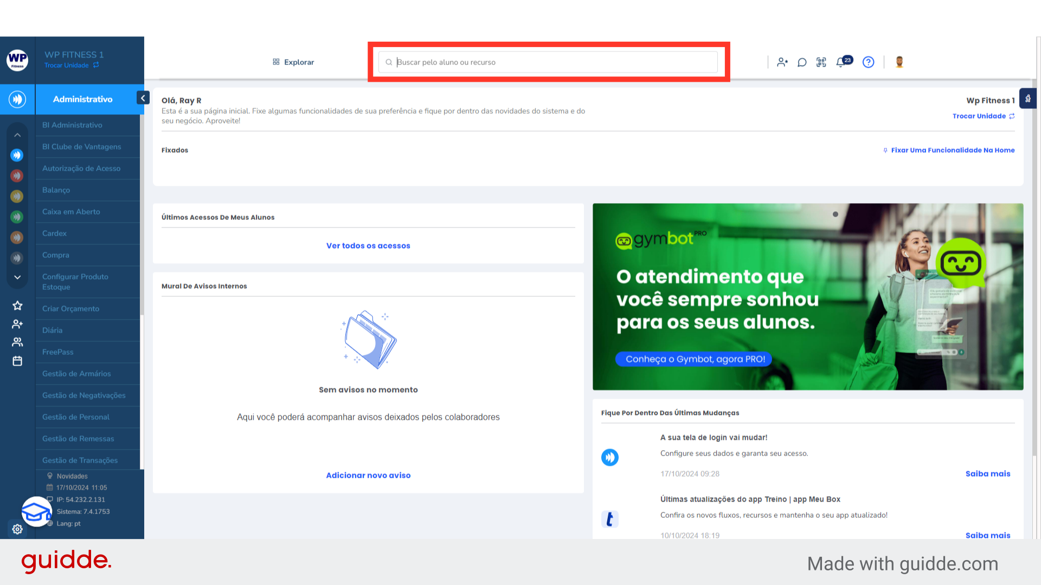Open the chat messages bubble icon
This screenshot has height=585, width=1041.
tap(802, 62)
